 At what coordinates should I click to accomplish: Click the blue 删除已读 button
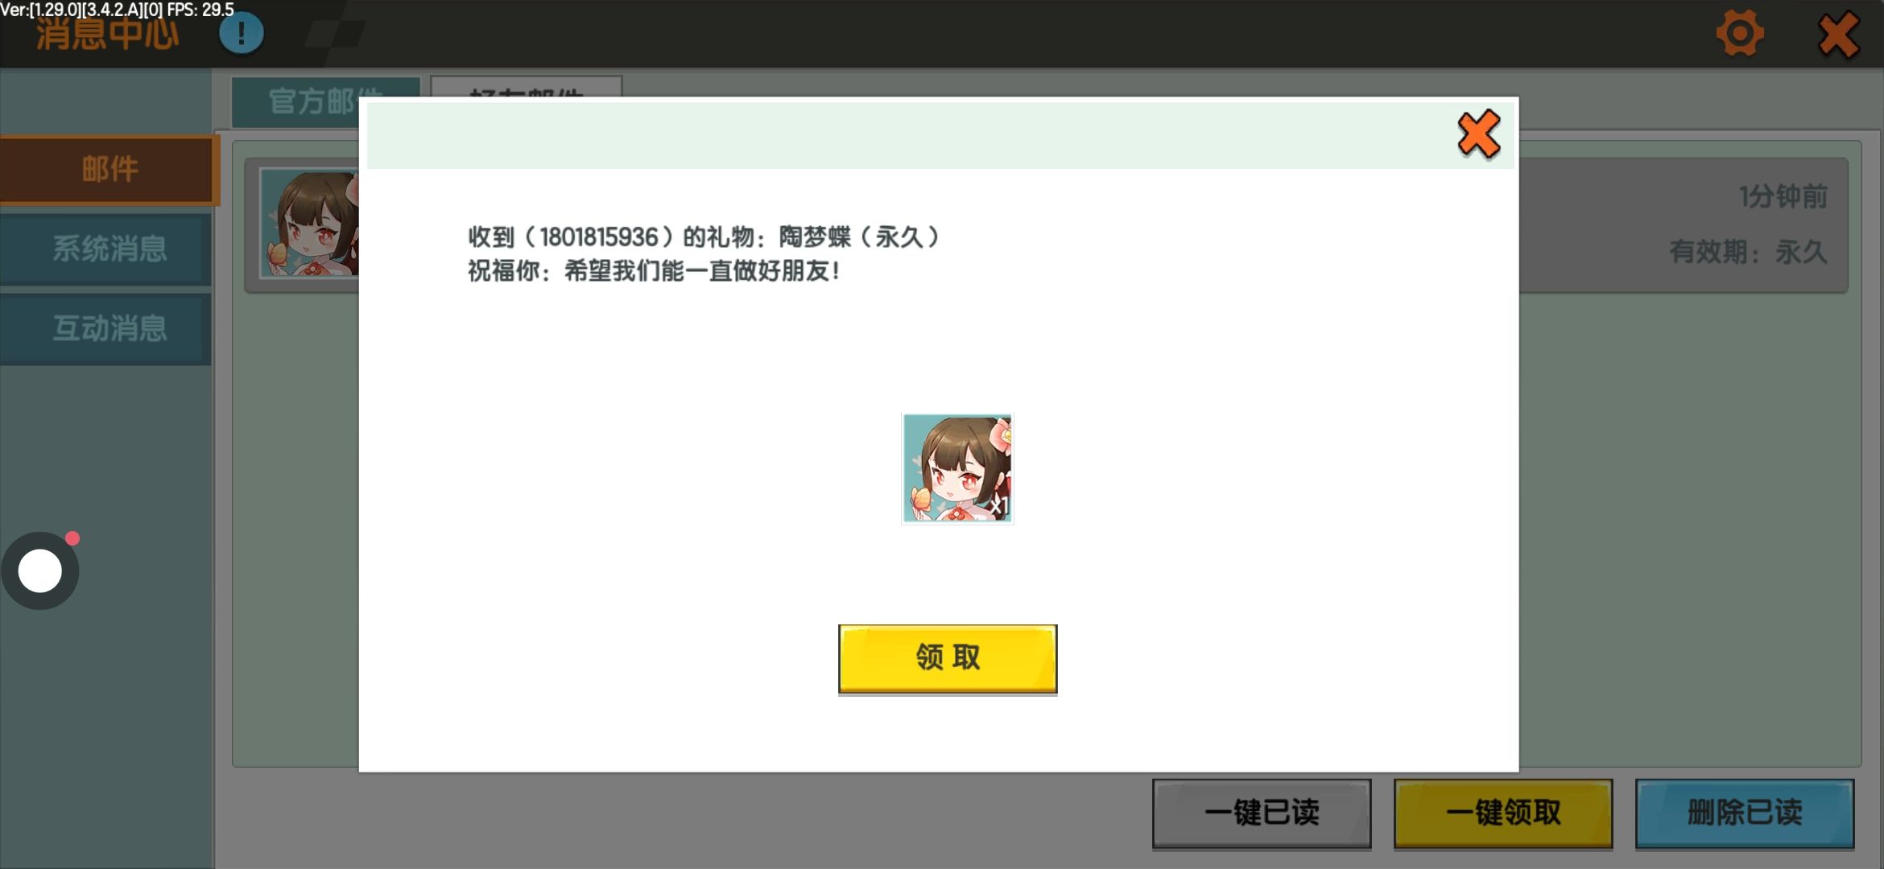[1744, 813]
